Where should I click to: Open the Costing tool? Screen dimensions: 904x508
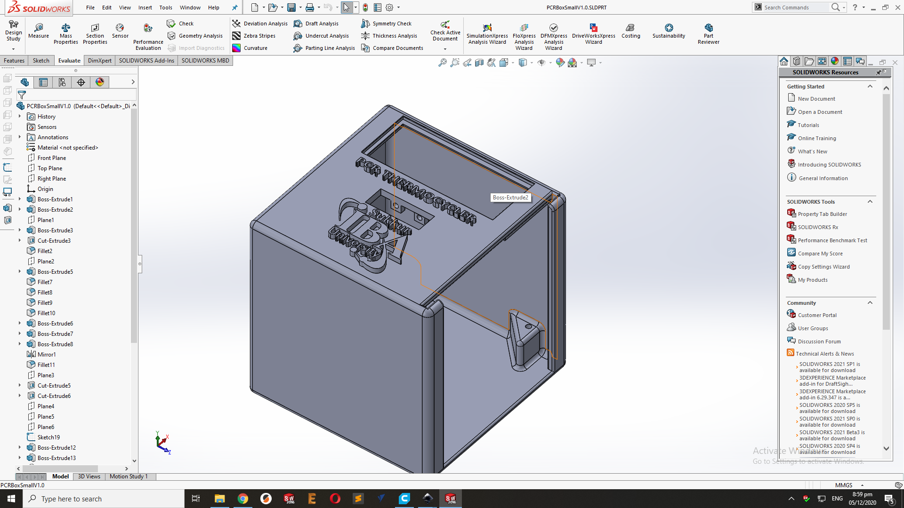click(631, 31)
